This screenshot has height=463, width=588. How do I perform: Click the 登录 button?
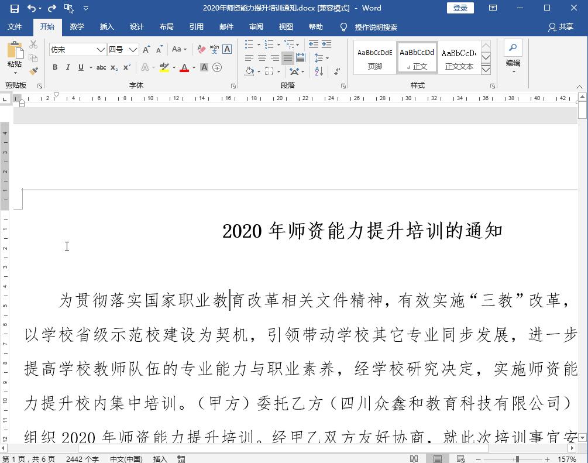coord(460,8)
